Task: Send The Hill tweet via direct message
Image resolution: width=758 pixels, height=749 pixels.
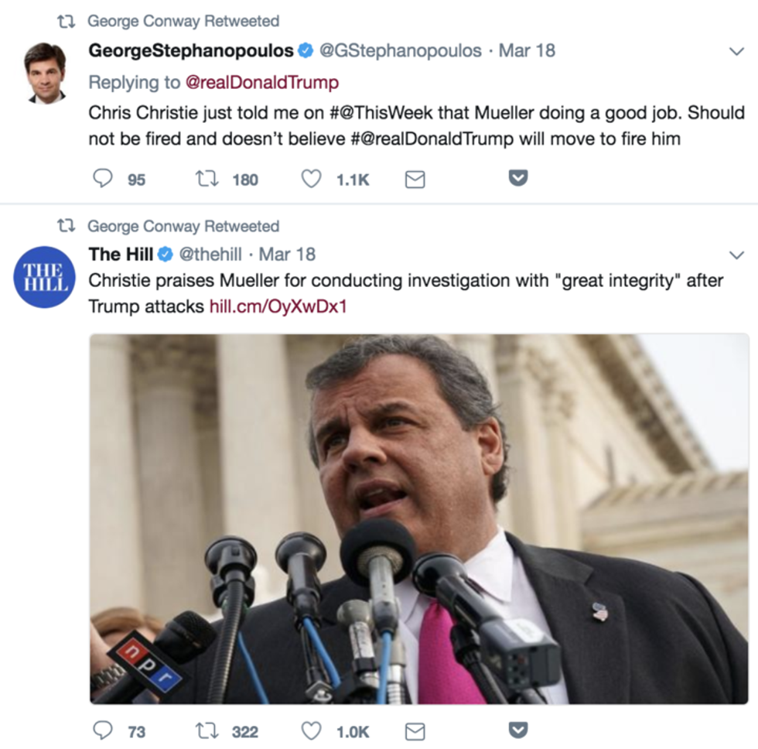Action: click(415, 731)
